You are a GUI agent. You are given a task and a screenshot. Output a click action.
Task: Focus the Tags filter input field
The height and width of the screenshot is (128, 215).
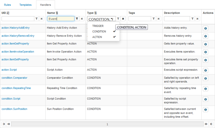click(x=140, y=19)
